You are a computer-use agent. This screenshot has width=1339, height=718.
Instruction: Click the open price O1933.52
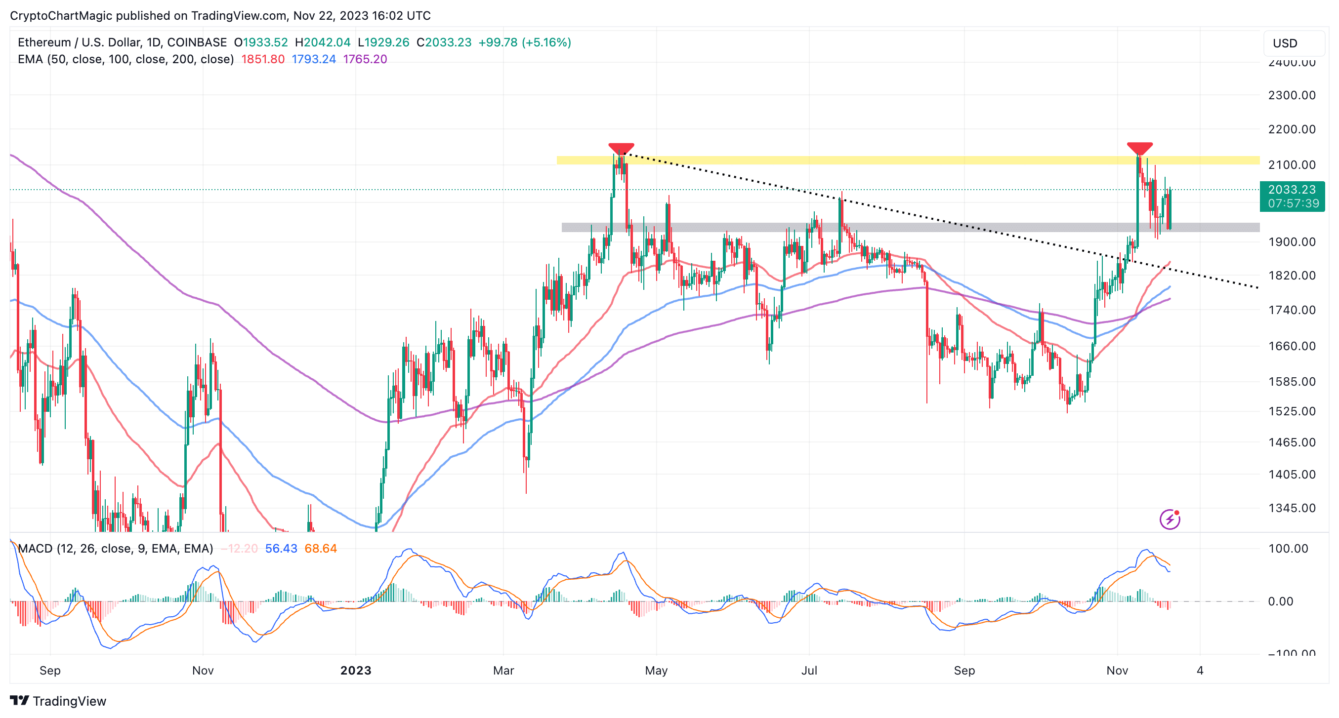coord(261,42)
